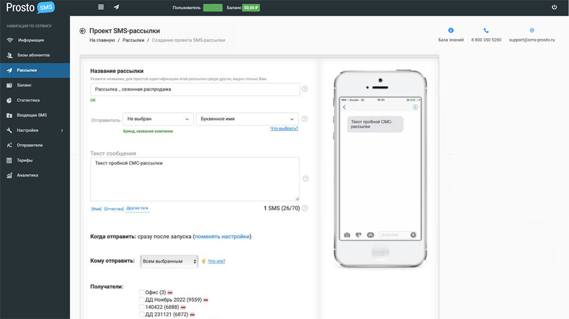This screenshot has width=569, height=319.
Task: Go back using the left arrow icon
Action: [x=83, y=31]
